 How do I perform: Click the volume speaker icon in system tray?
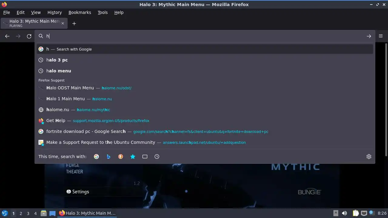coord(344,213)
